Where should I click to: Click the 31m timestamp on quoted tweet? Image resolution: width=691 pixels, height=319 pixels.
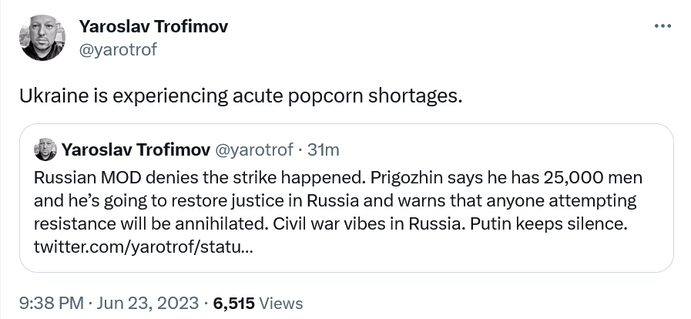[324, 149]
